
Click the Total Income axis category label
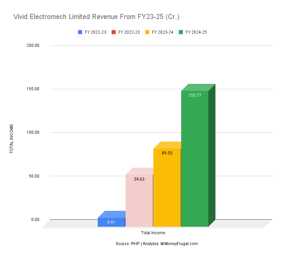pos(153,233)
